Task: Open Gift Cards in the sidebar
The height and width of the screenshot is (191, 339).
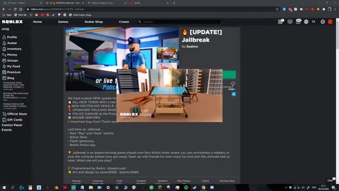Action: coord(12,120)
